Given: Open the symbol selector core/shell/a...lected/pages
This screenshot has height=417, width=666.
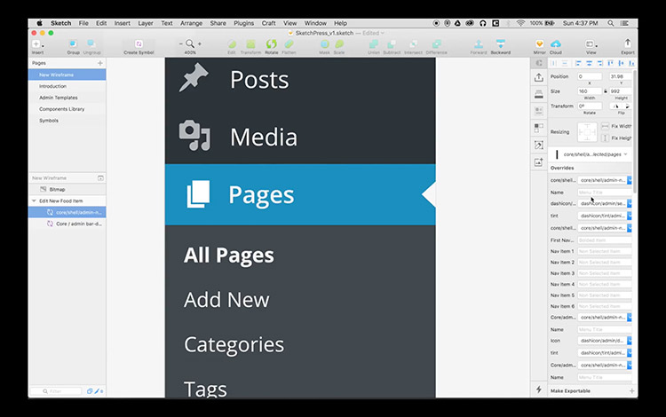Looking at the screenshot, I should click(591, 154).
